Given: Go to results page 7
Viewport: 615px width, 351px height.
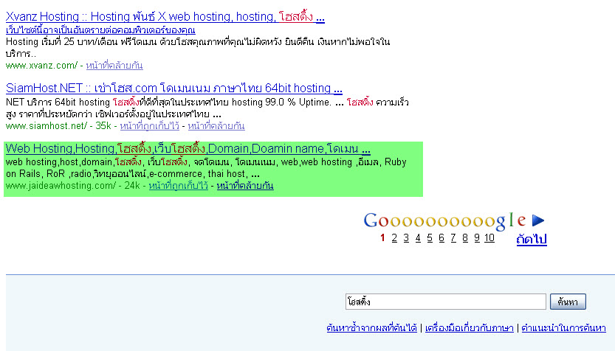Looking at the screenshot, I should (453, 237).
